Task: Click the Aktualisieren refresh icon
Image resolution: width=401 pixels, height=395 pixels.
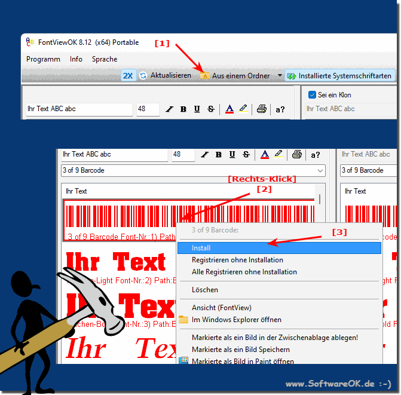Action: tap(143, 76)
